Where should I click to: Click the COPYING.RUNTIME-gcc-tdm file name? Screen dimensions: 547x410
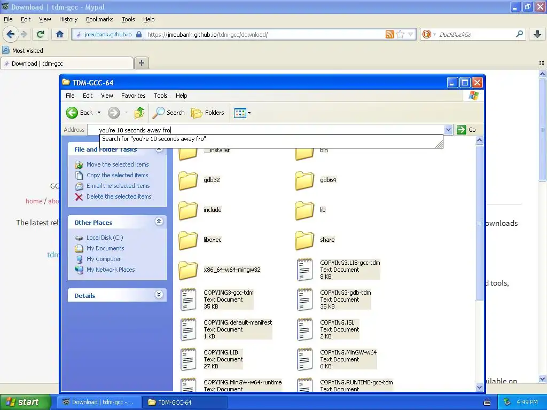click(356, 382)
